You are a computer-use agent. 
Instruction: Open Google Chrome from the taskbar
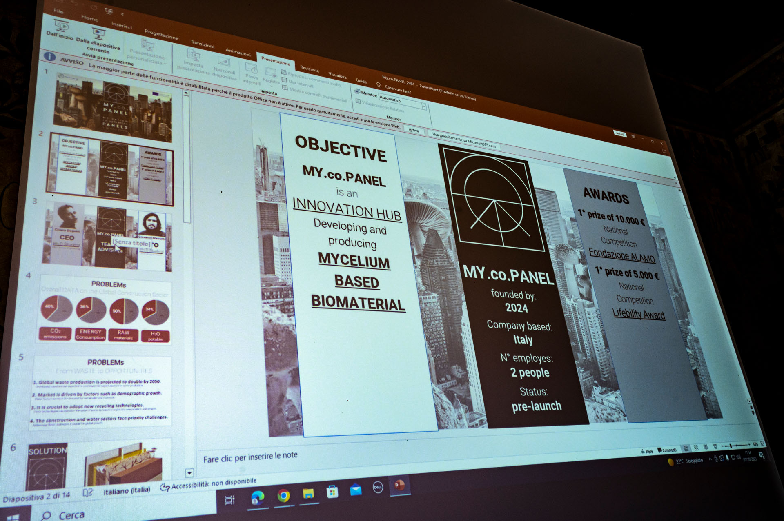pos(283,496)
